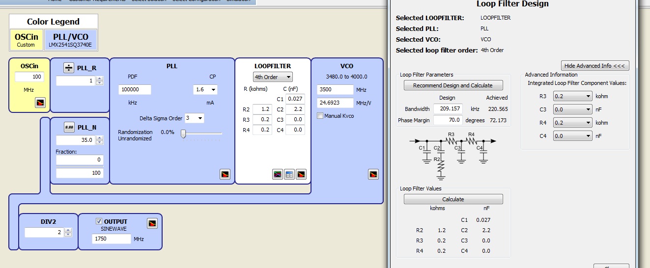Open the LOOPFILTER multi-curve Bode plot icon
The height and width of the screenshot is (268, 650).
(x=278, y=174)
